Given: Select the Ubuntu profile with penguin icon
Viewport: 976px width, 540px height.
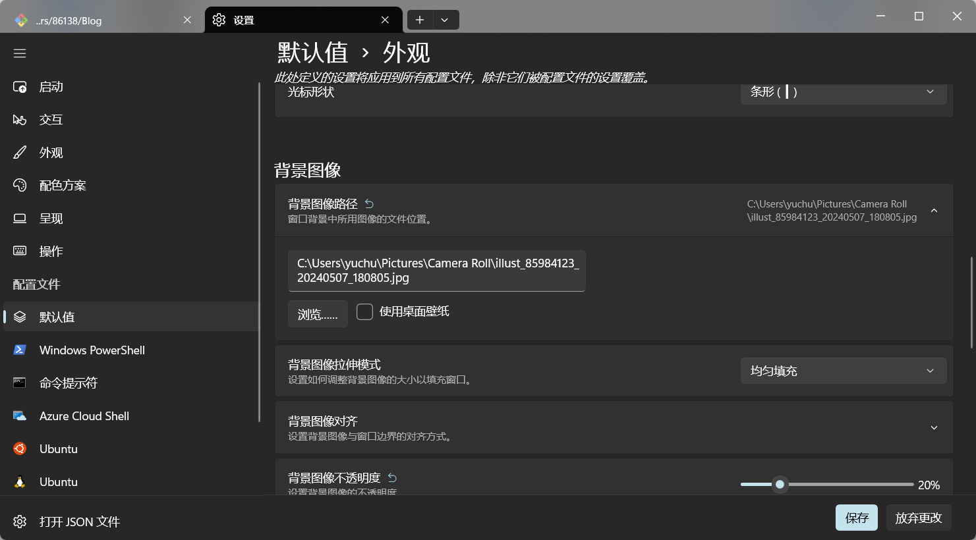Looking at the screenshot, I should [x=132, y=482].
